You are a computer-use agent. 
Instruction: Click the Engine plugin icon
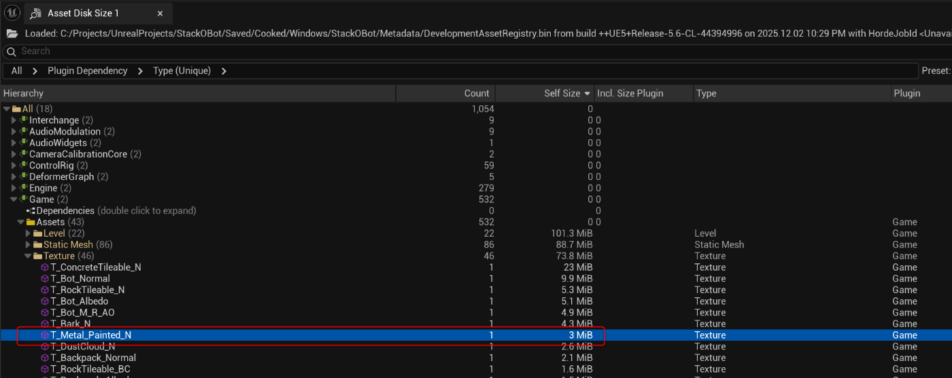click(x=24, y=188)
